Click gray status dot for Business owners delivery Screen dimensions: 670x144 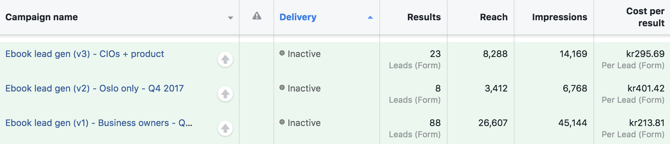point(282,122)
